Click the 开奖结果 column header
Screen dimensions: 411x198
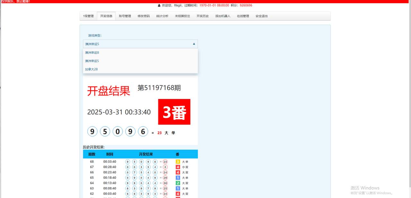pos(146,154)
